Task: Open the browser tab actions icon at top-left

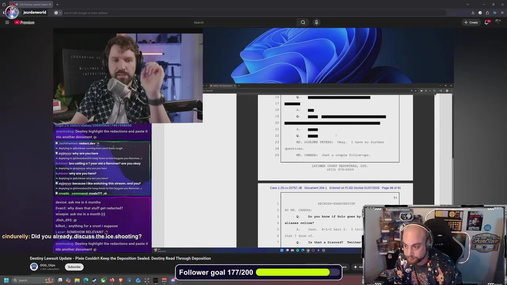Action: [4, 4]
